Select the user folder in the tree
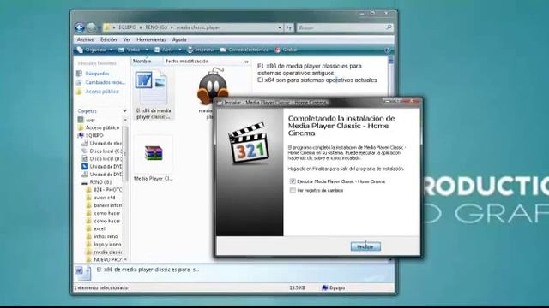Image resolution: width=549 pixels, height=308 pixels. click(x=86, y=120)
